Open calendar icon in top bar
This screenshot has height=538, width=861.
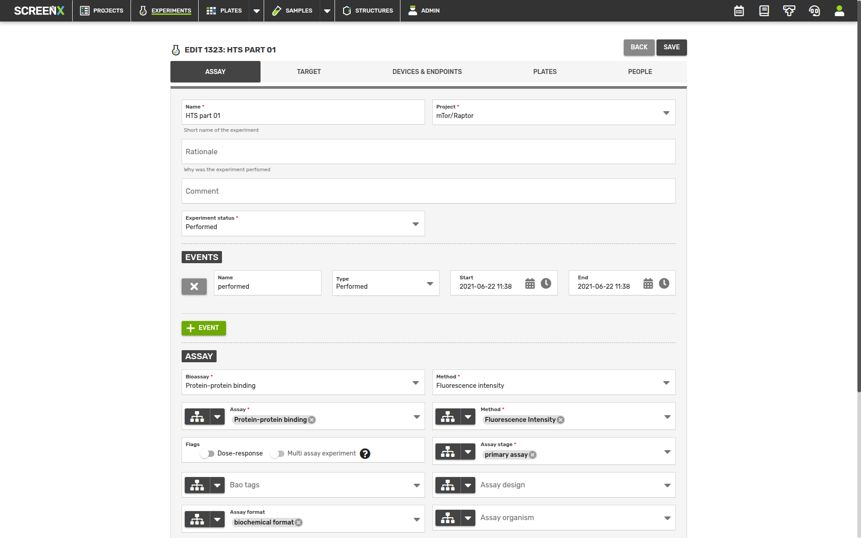click(739, 11)
